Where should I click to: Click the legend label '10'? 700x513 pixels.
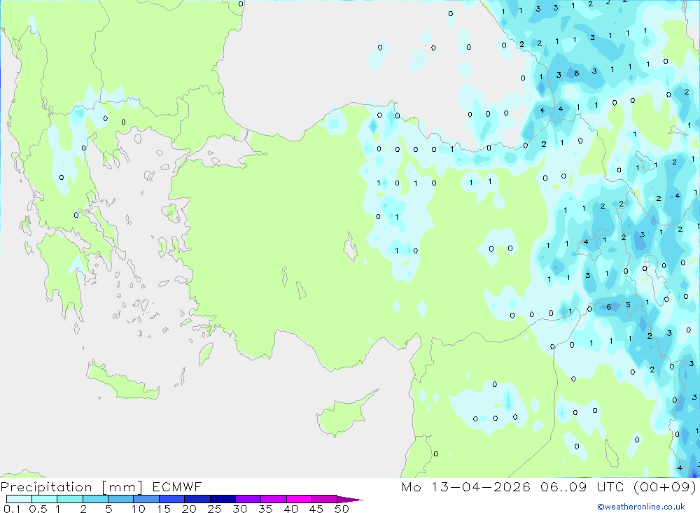139,509
